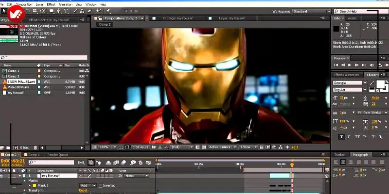The width and height of the screenshot is (389, 194).
Task: Open the composition mini-flowchart icon
Action: click(81, 162)
